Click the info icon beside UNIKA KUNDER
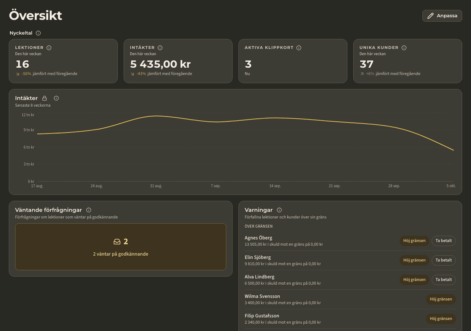The height and width of the screenshot is (331, 471). click(x=404, y=48)
